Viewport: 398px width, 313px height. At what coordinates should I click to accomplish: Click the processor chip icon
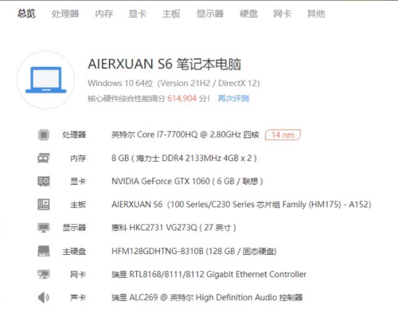pyautogui.click(x=44, y=135)
